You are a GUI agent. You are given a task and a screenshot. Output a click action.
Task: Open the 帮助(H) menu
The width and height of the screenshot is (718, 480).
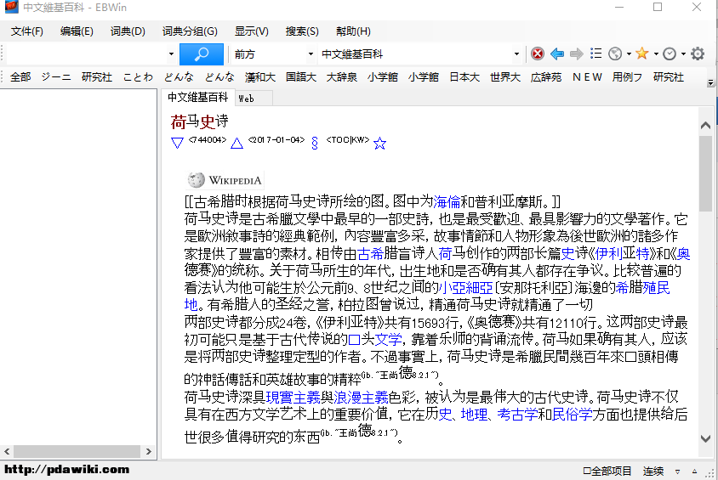pos(353,31)
